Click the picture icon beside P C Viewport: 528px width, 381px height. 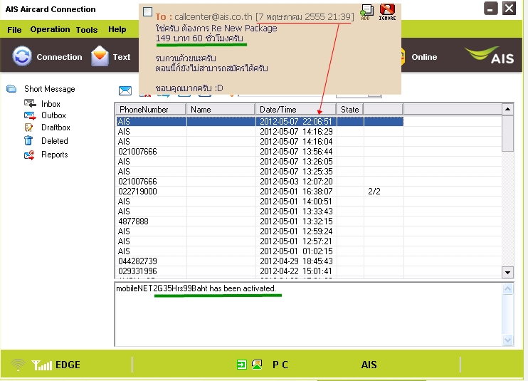(x=257, y=365)
